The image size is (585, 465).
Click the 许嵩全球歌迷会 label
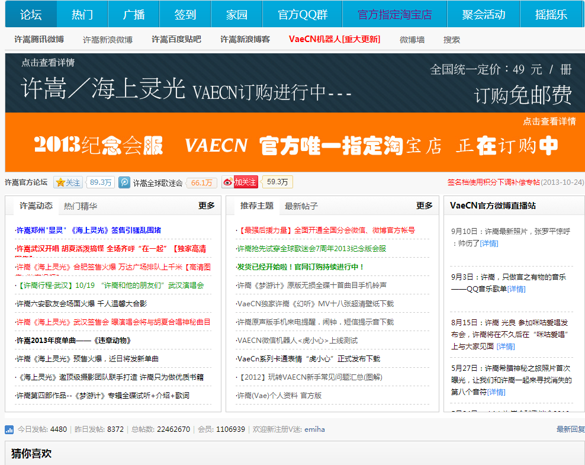pos(158,183)
